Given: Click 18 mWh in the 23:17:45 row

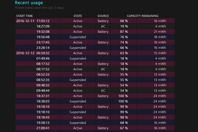Looking at the screenshot, I should coord(160,42).
